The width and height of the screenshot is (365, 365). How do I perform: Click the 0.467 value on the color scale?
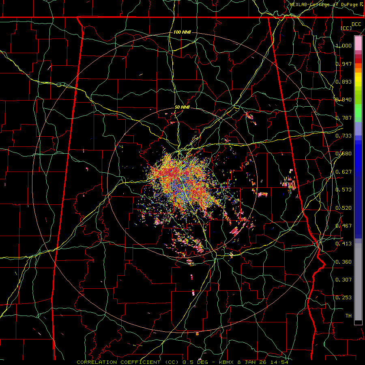pos(344,226)
